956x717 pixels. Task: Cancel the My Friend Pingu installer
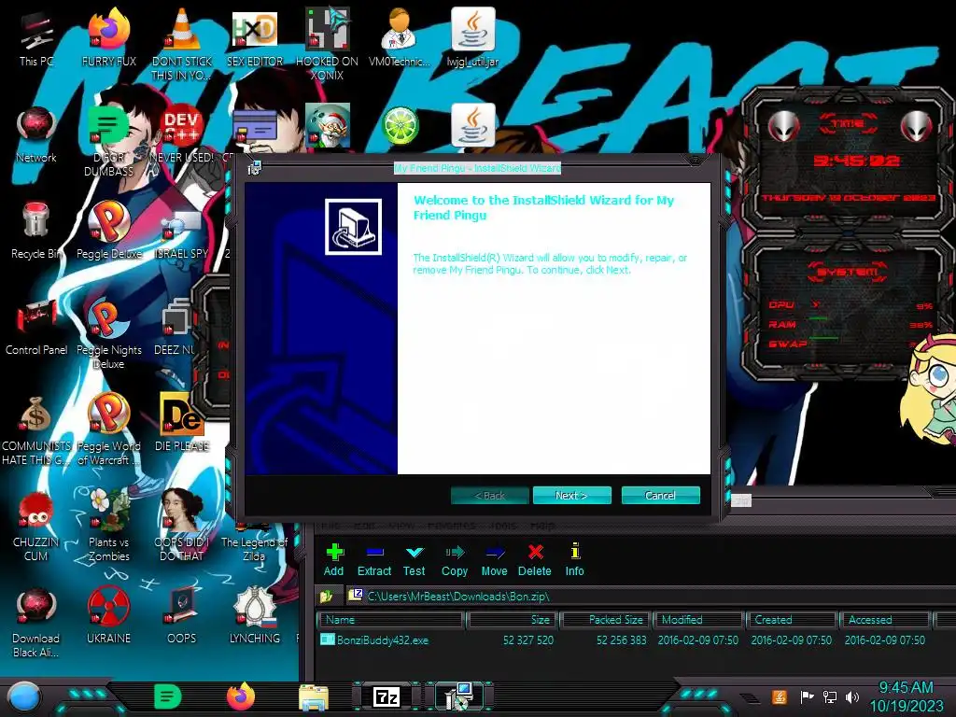click(x=660, y=495)
